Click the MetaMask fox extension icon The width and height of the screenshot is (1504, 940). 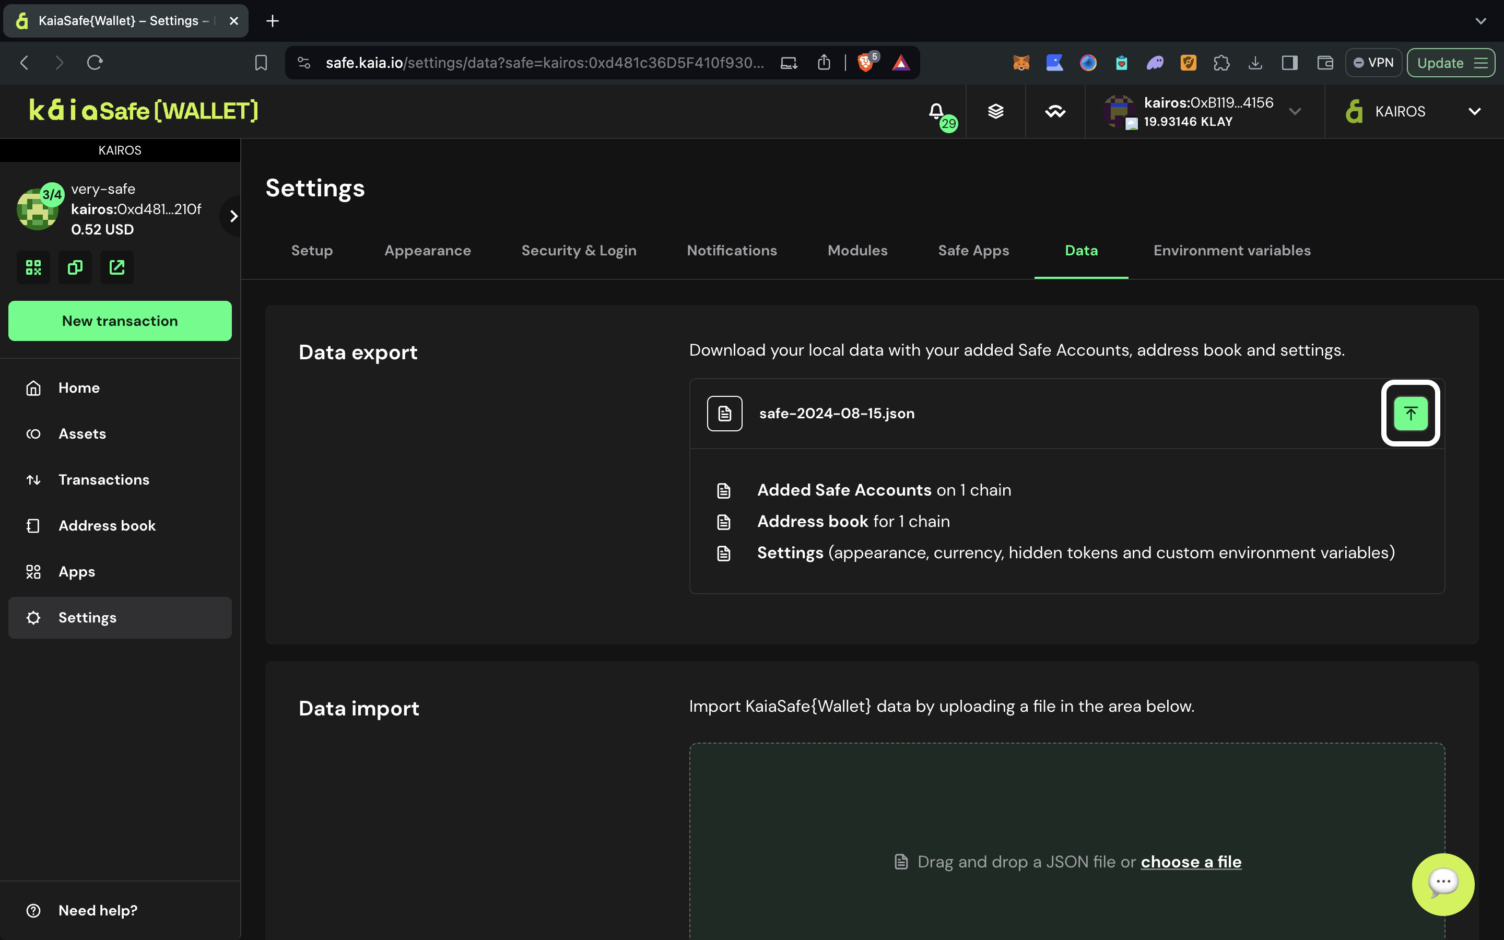point(1021,63)
